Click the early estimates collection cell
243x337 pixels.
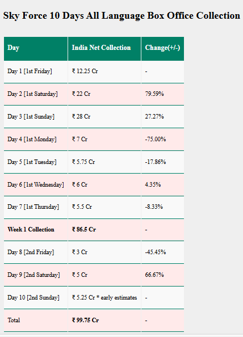(104, 298)
